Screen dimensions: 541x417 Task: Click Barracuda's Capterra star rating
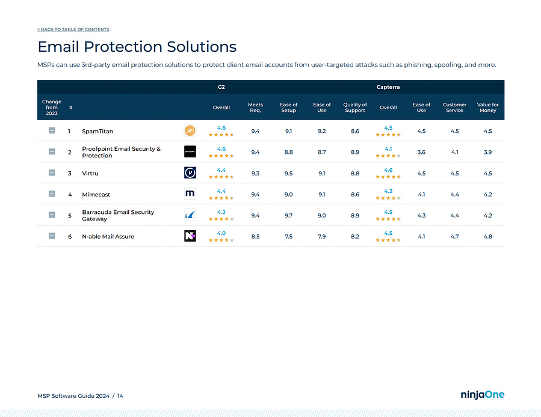point(388,219)
